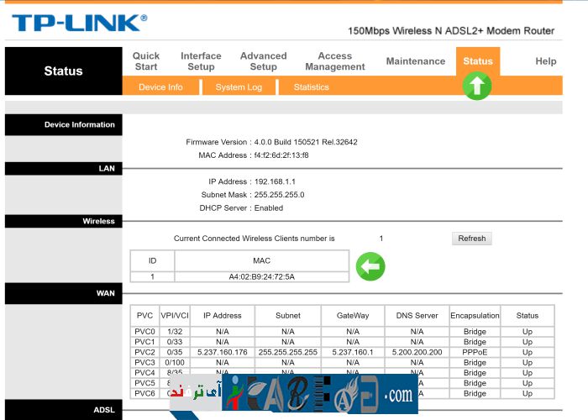Click the green up arrow under Status
588x420 pixels.
click(x=477, y=87)
